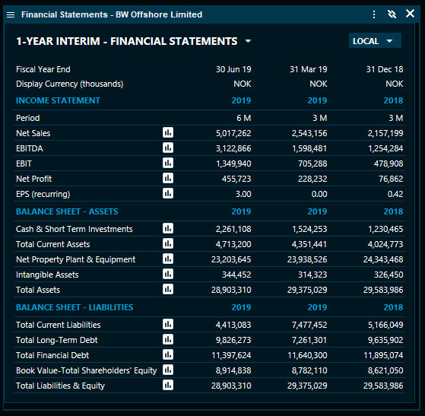Image resolution: width=425 pixels, height=416 pixels.
Task: Open chart for EPS (recurring) row
Action: pyautogui.click(x=168, y=193)
